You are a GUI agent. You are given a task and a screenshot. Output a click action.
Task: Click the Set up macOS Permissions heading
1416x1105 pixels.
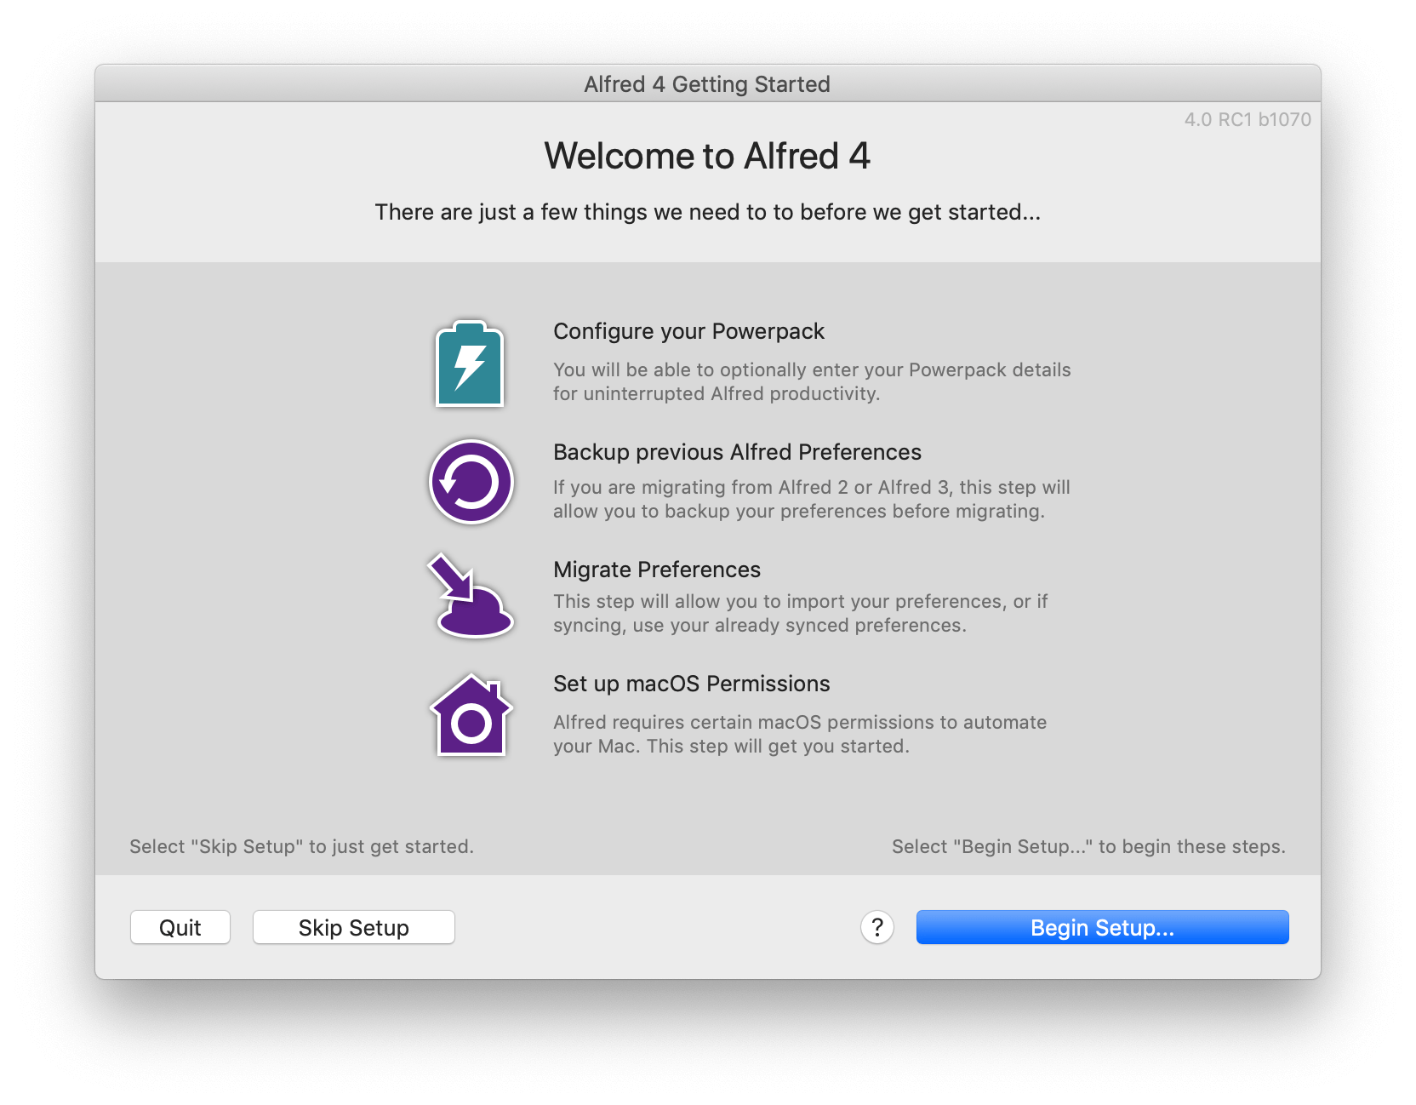(x=691, y=683)
